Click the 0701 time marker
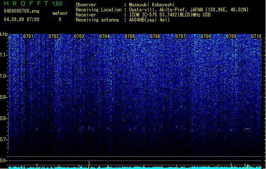This screenshot has height=169, width=266. click(28, 36)
